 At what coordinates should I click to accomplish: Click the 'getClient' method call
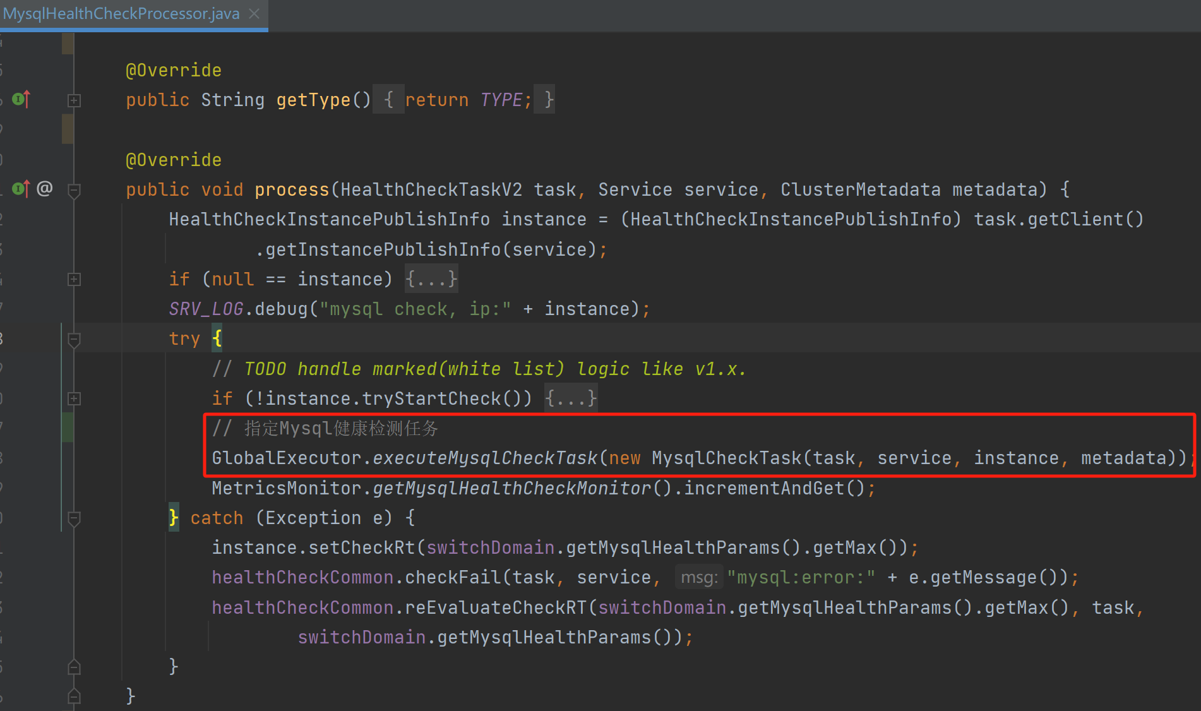click(1075, 219)
